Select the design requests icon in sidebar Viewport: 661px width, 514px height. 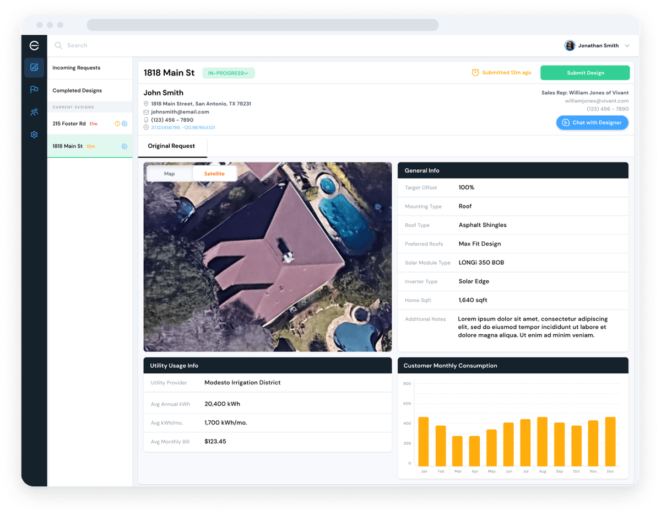coord(34,67)
